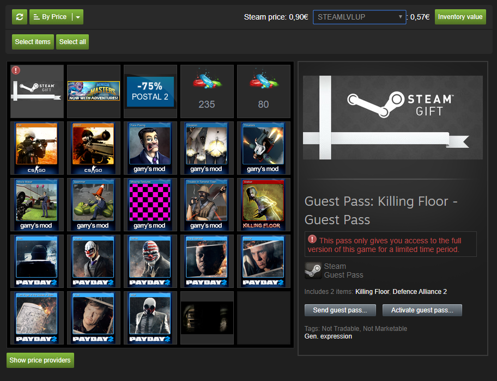Click the 0,57€ provider price value
This screenshot has height=381, width=497.
point(420,17)
